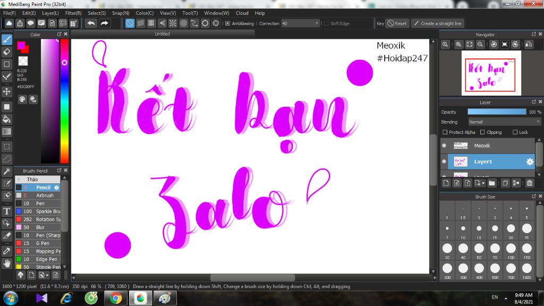This screenshot has height=306, width=544.
Task: Open Chrome from taskbar
Action: 116,299
